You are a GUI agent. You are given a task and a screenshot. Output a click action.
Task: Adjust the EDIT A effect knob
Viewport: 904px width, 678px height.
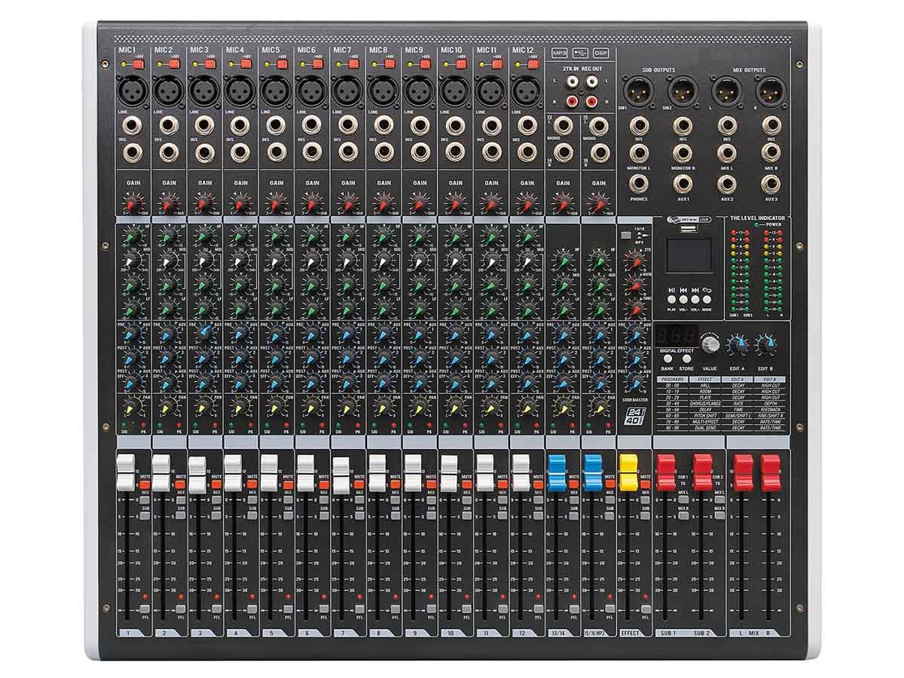pos(737,343)
